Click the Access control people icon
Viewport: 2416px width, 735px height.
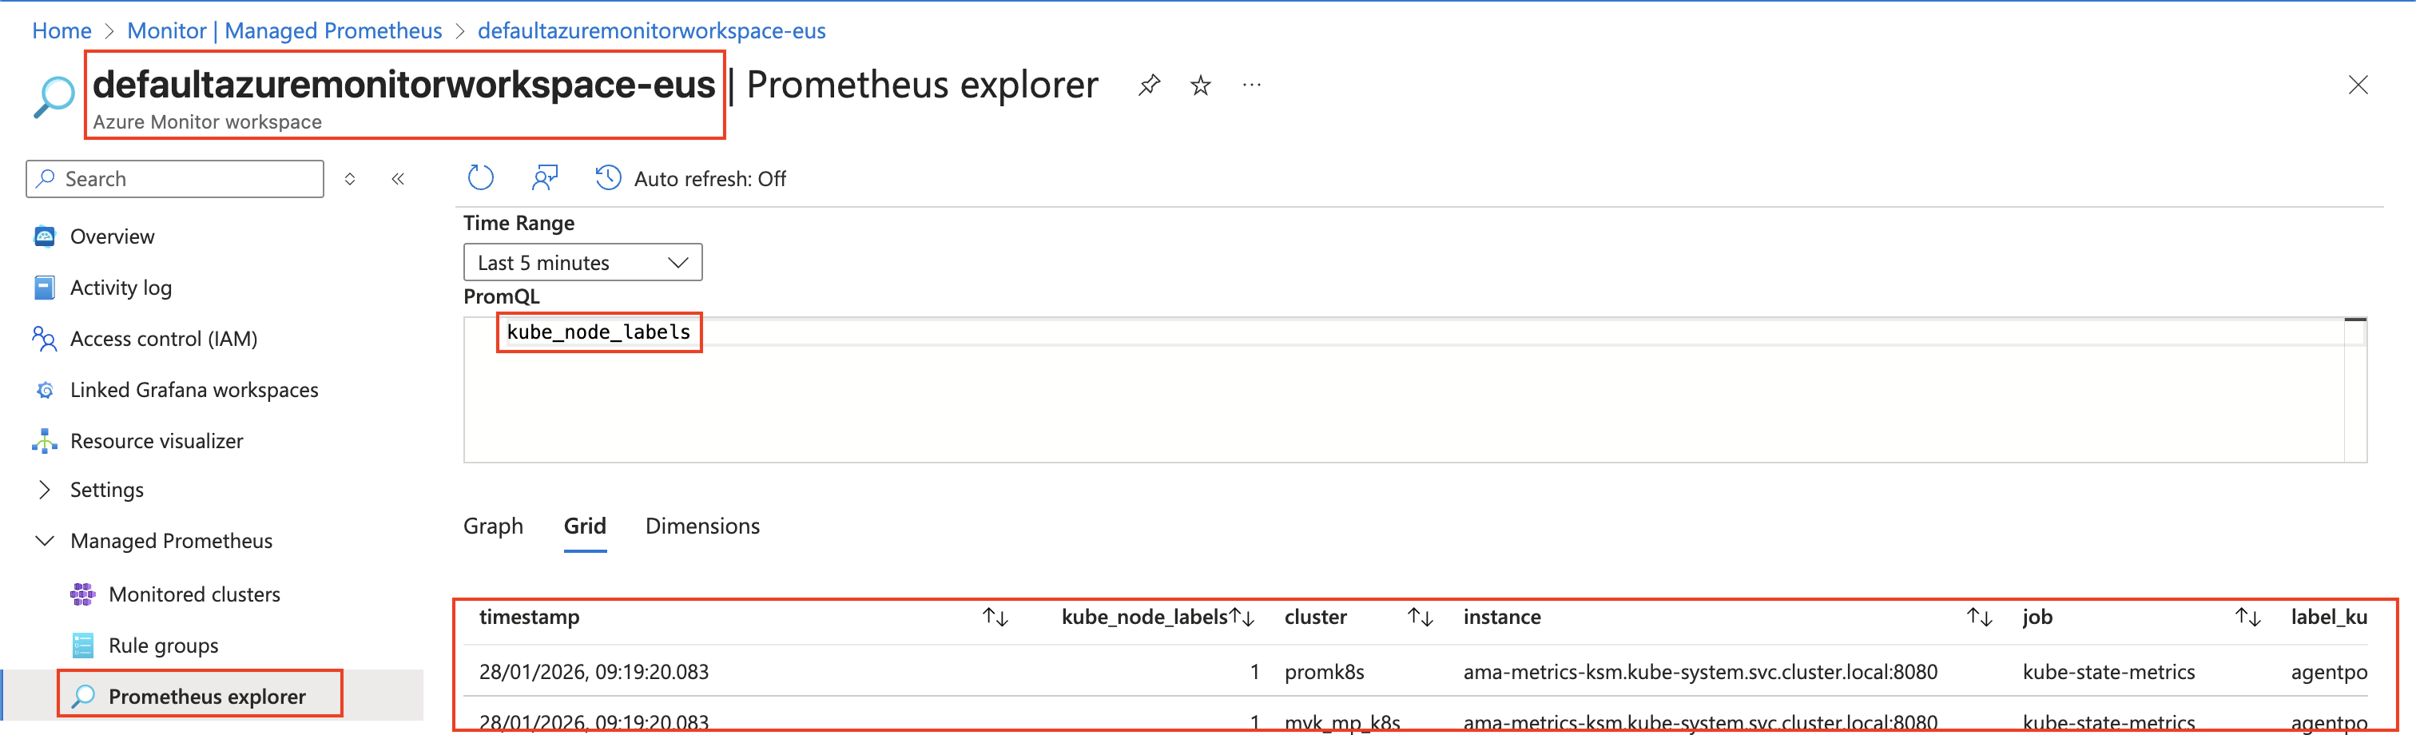(44, 339)
